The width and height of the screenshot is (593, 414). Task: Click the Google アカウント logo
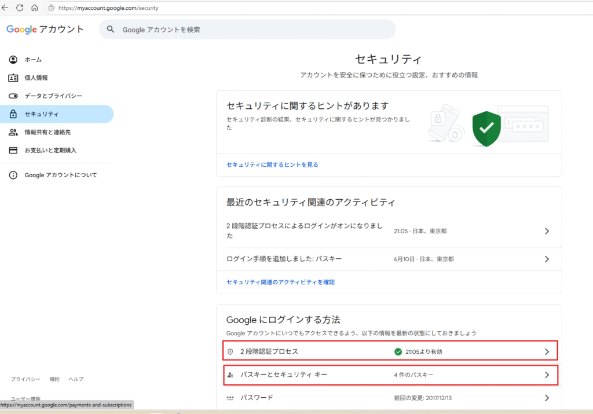pyautogui.click(x=45, y=29)
